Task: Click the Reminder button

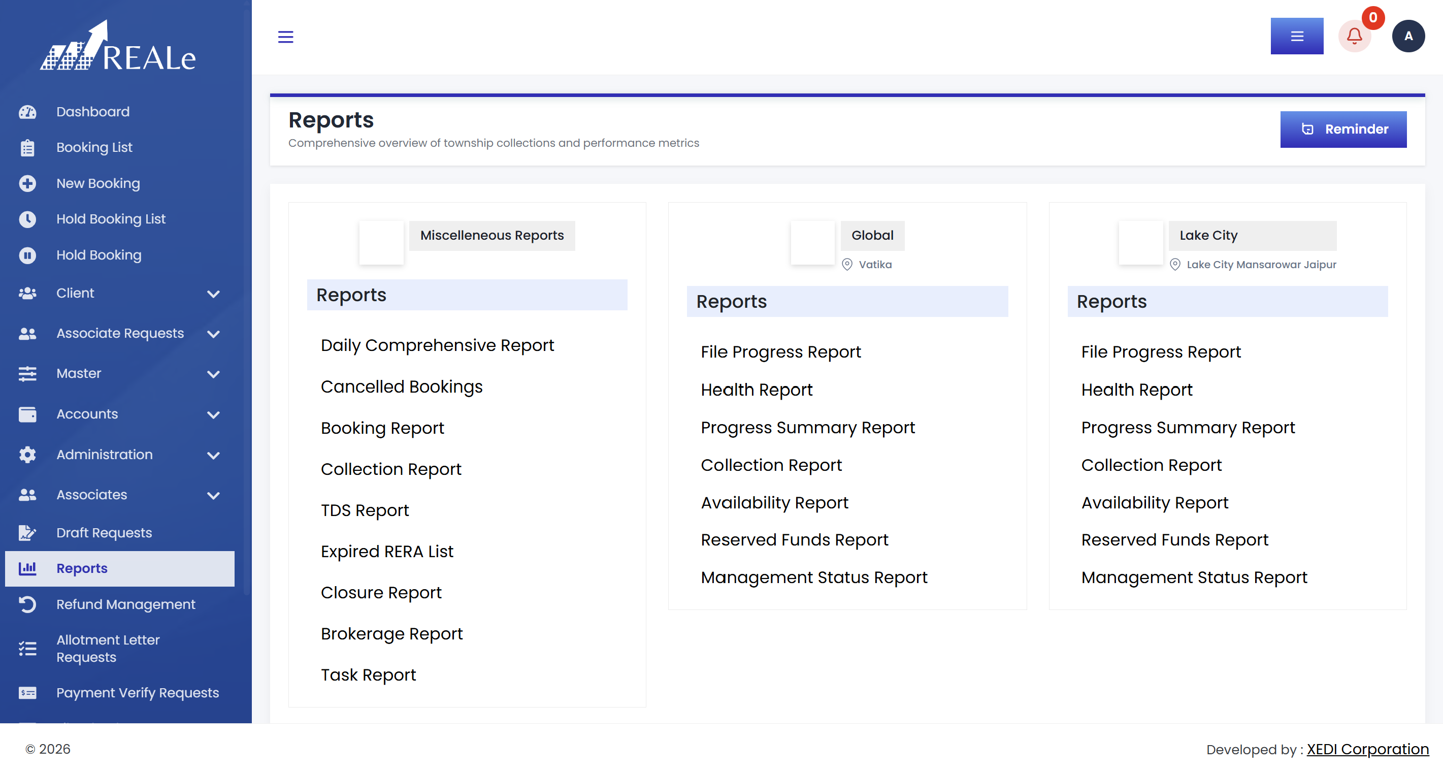Action: [1343, 130]
